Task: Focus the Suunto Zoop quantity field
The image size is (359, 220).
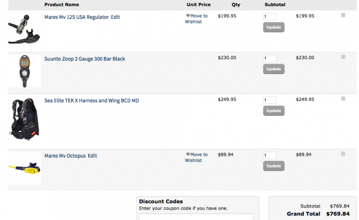Action: point(270,58)
